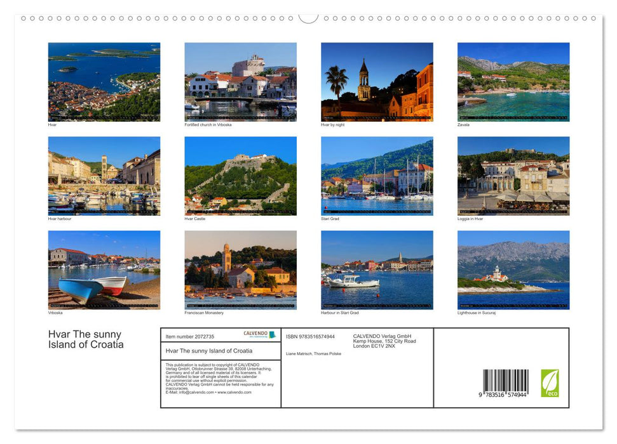
Task: Open the Zavala beach thumbnail
Action: (513, 81)
